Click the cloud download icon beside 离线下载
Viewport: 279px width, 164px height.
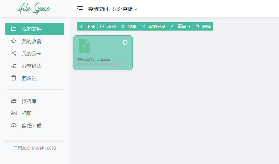(14, 126)
